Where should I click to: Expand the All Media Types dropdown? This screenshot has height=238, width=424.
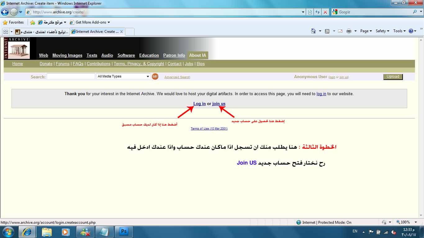tap(123, 76)
